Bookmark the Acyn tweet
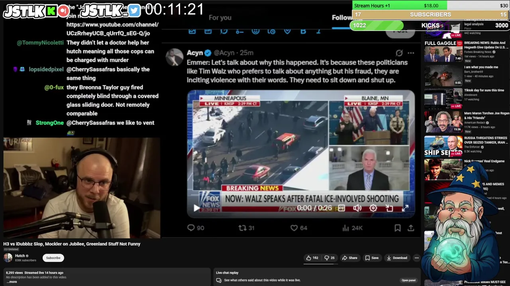510x286 pixels. click(397, 228)
